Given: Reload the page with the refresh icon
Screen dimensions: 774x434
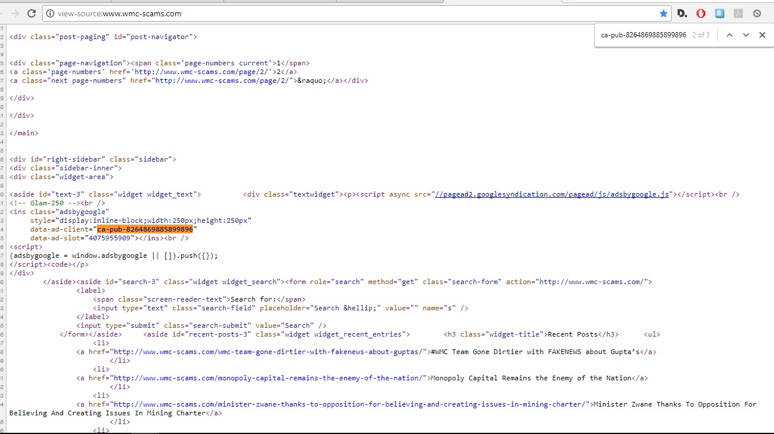Looking at the screenshot, I should point(32,13).
